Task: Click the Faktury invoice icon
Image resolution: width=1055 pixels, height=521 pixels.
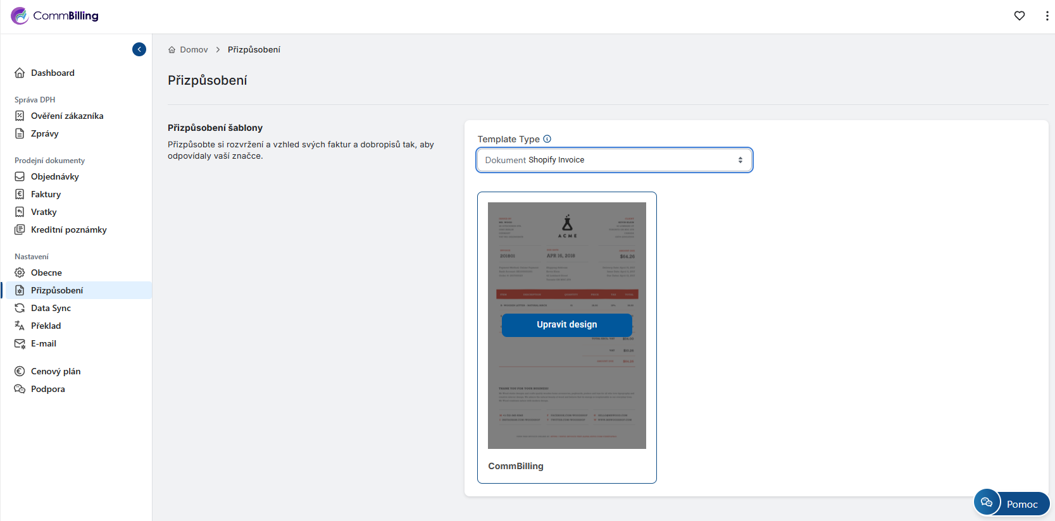Action: [x=20, y=194]
